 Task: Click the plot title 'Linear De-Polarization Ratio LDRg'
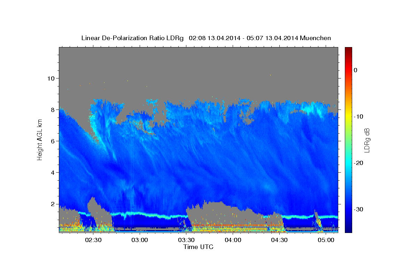click(x=132, y=38)
